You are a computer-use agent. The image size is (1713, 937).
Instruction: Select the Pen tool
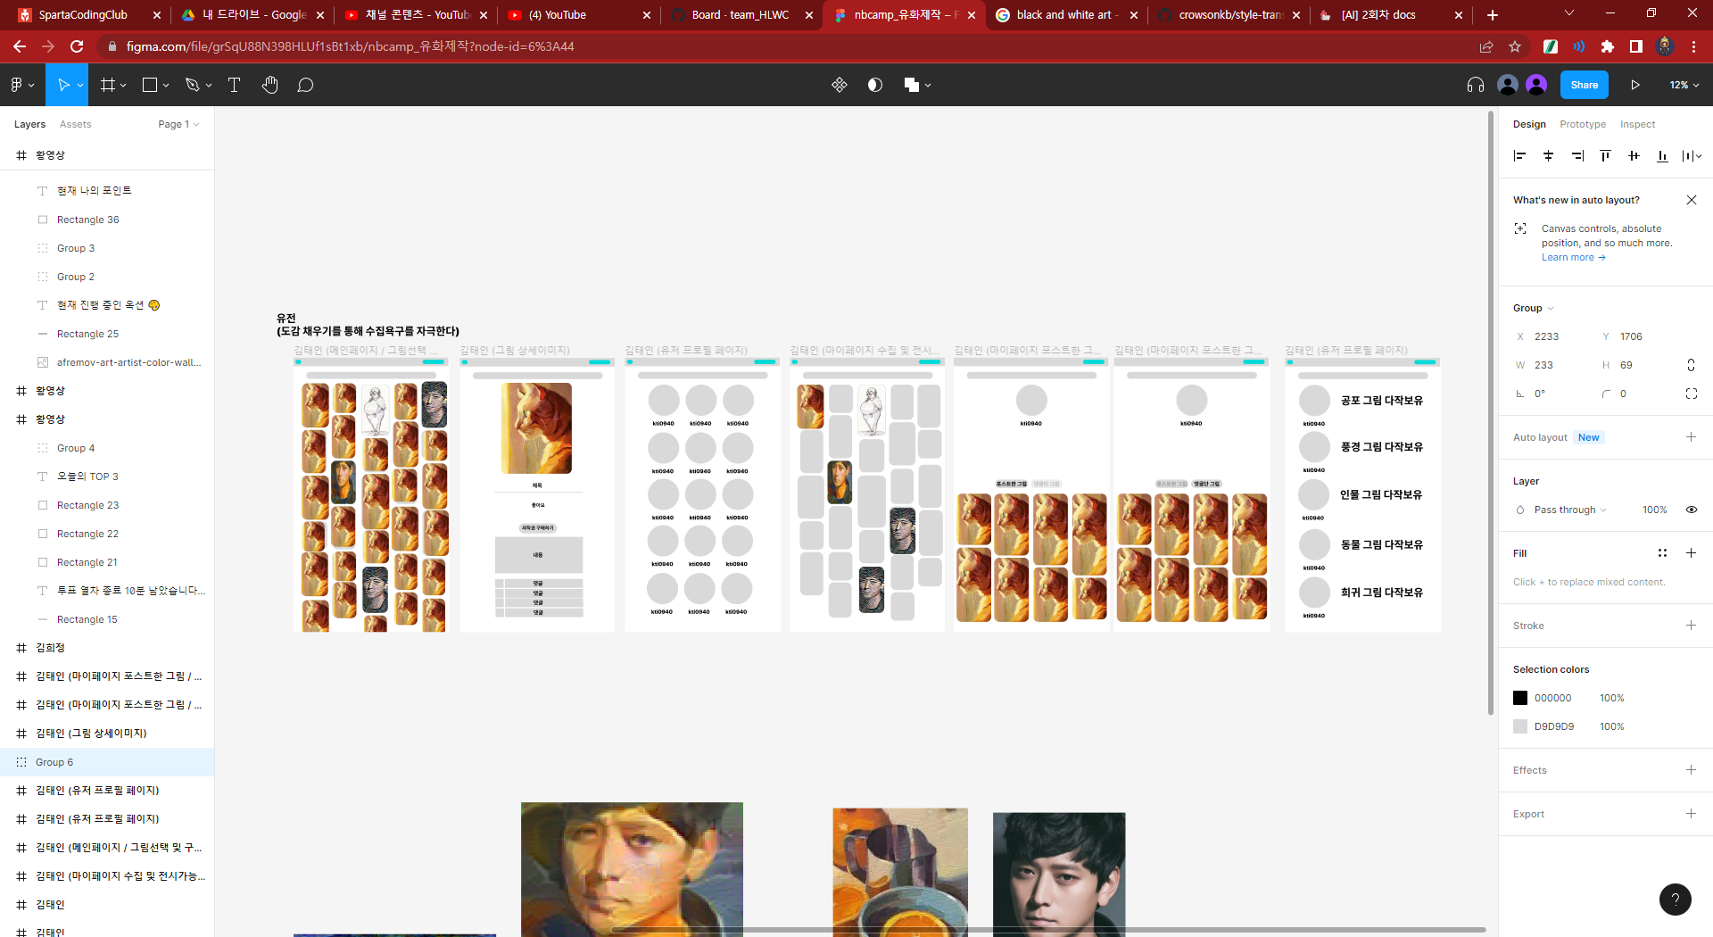click(192, 85)
